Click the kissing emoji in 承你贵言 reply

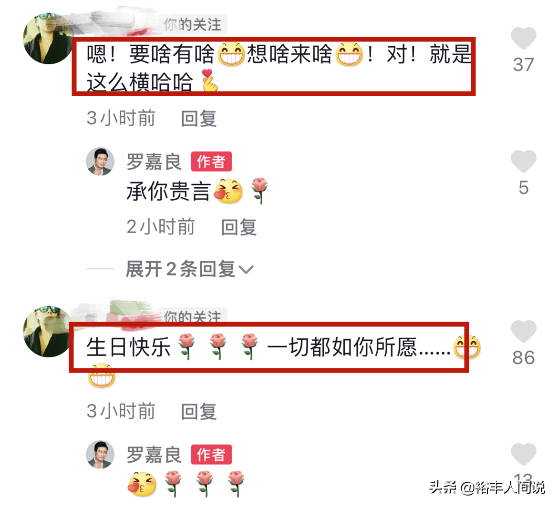click(228, 191)
